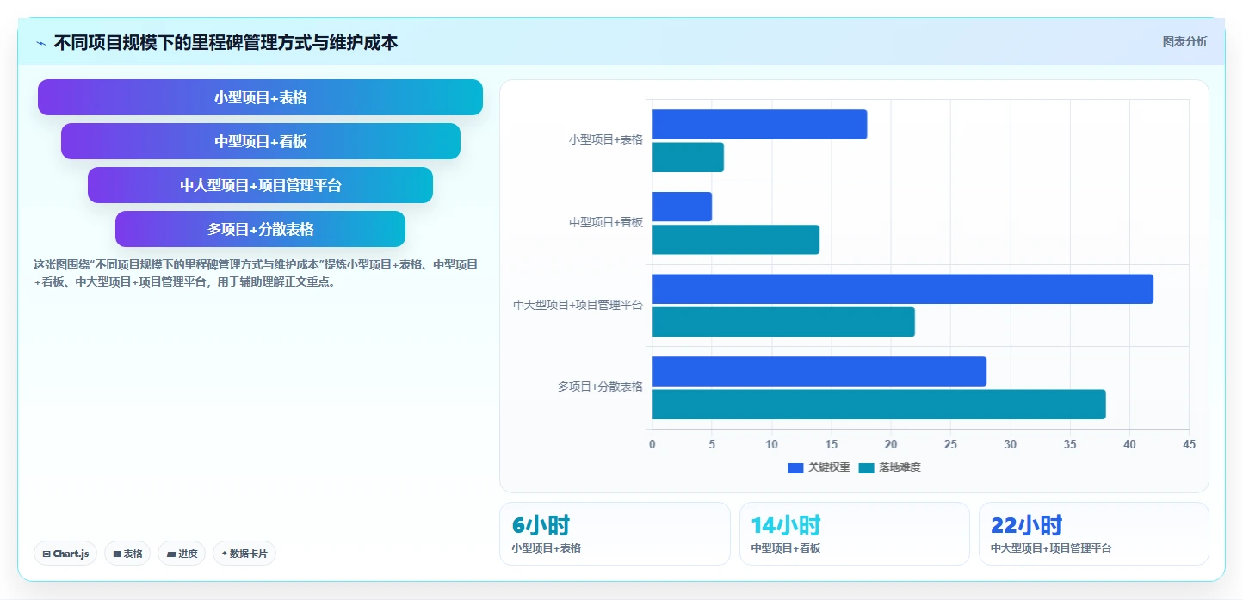Screen dimensions: 1243x600
Task: Click the blue 关键权重 bar for 多项目+分散表格
Action: point(819,372)
